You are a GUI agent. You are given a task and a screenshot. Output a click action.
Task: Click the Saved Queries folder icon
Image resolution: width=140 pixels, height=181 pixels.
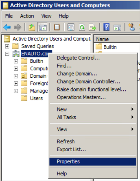coord(15,46)
